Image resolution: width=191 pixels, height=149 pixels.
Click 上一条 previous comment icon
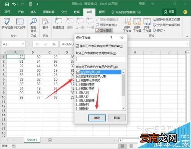(79, 23)
